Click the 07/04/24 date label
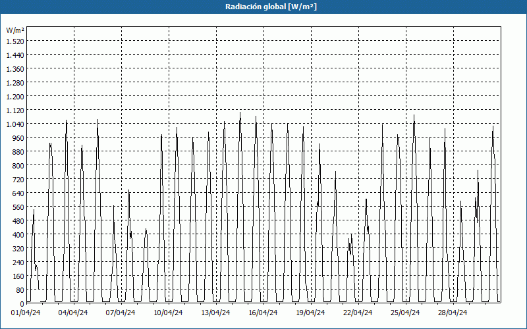The image size is (527, 329). pyautogui.click(x=121, y=313)
